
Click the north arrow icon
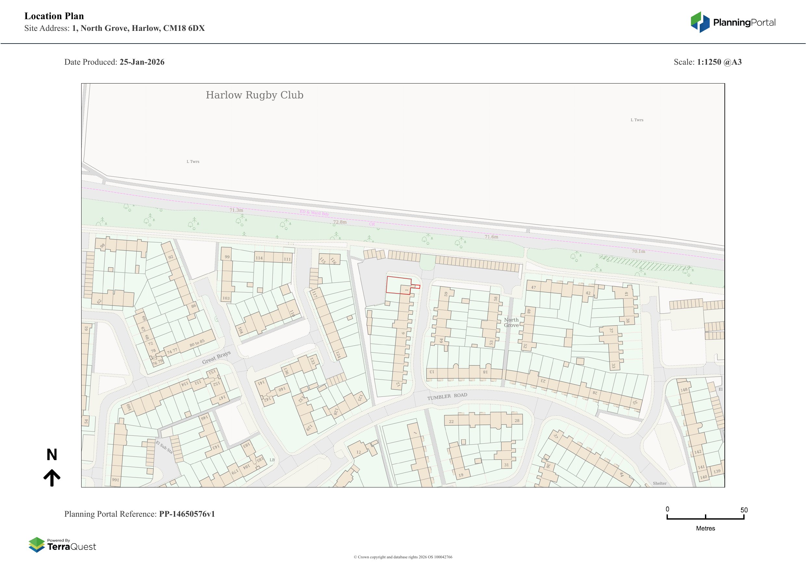(x=52, y=478)
